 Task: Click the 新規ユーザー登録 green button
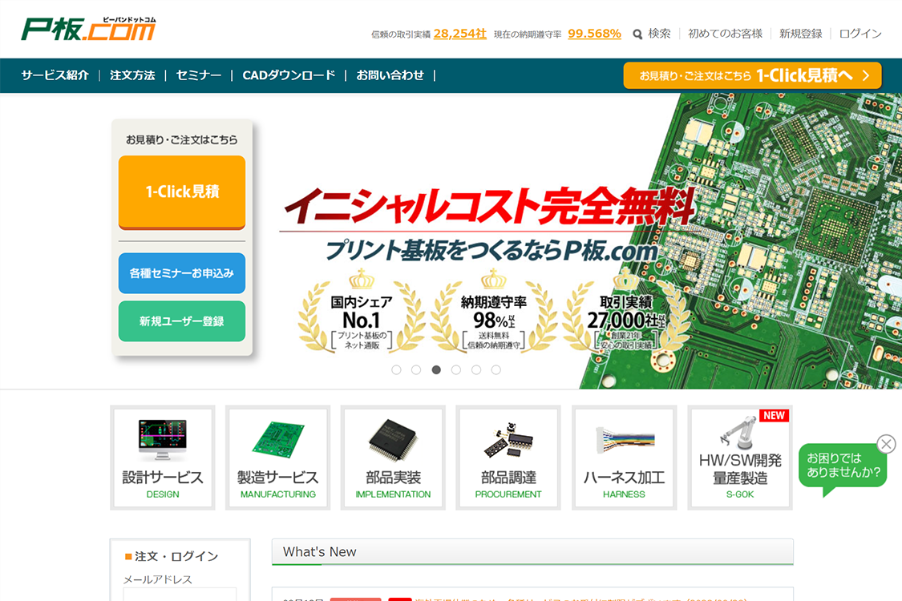click(x=182, y=321)
